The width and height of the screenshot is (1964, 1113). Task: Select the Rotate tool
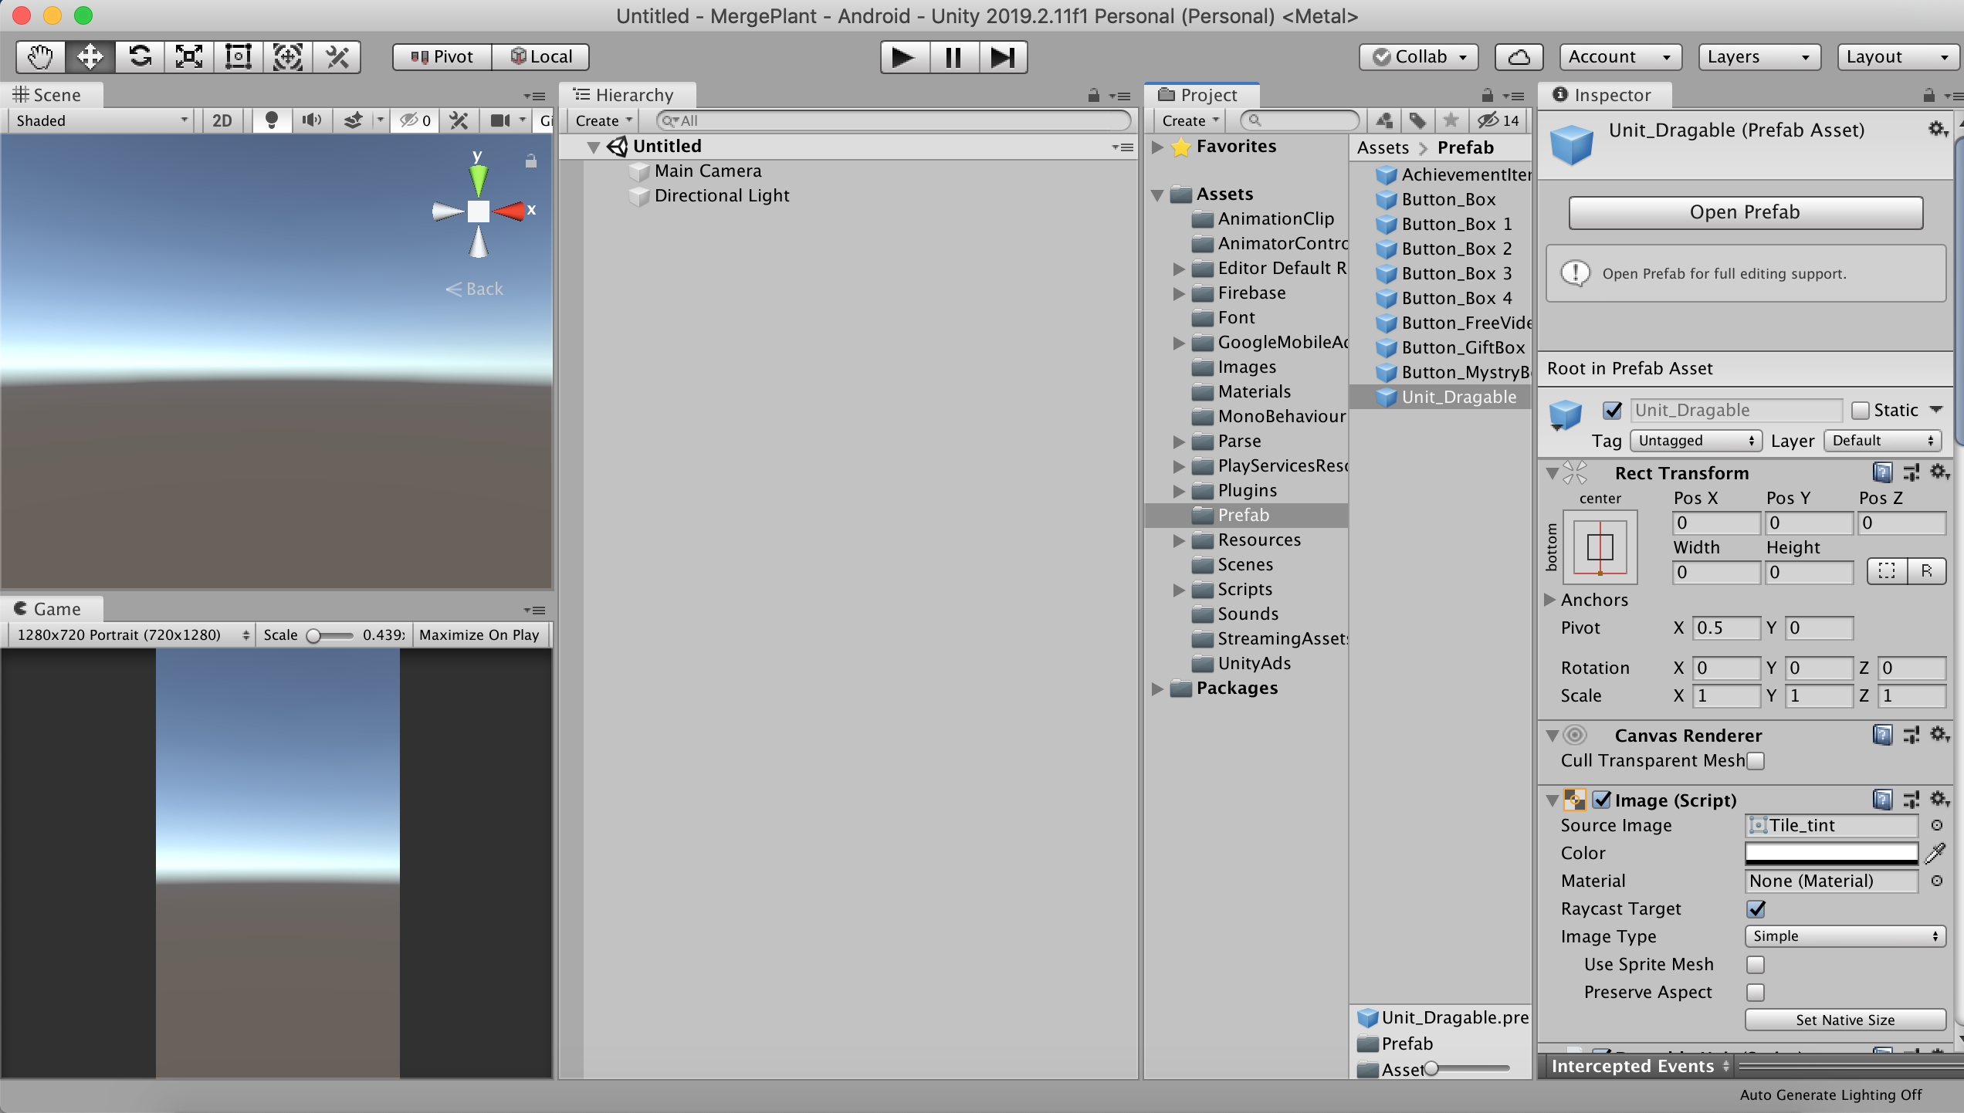click(x=140, y=57)
